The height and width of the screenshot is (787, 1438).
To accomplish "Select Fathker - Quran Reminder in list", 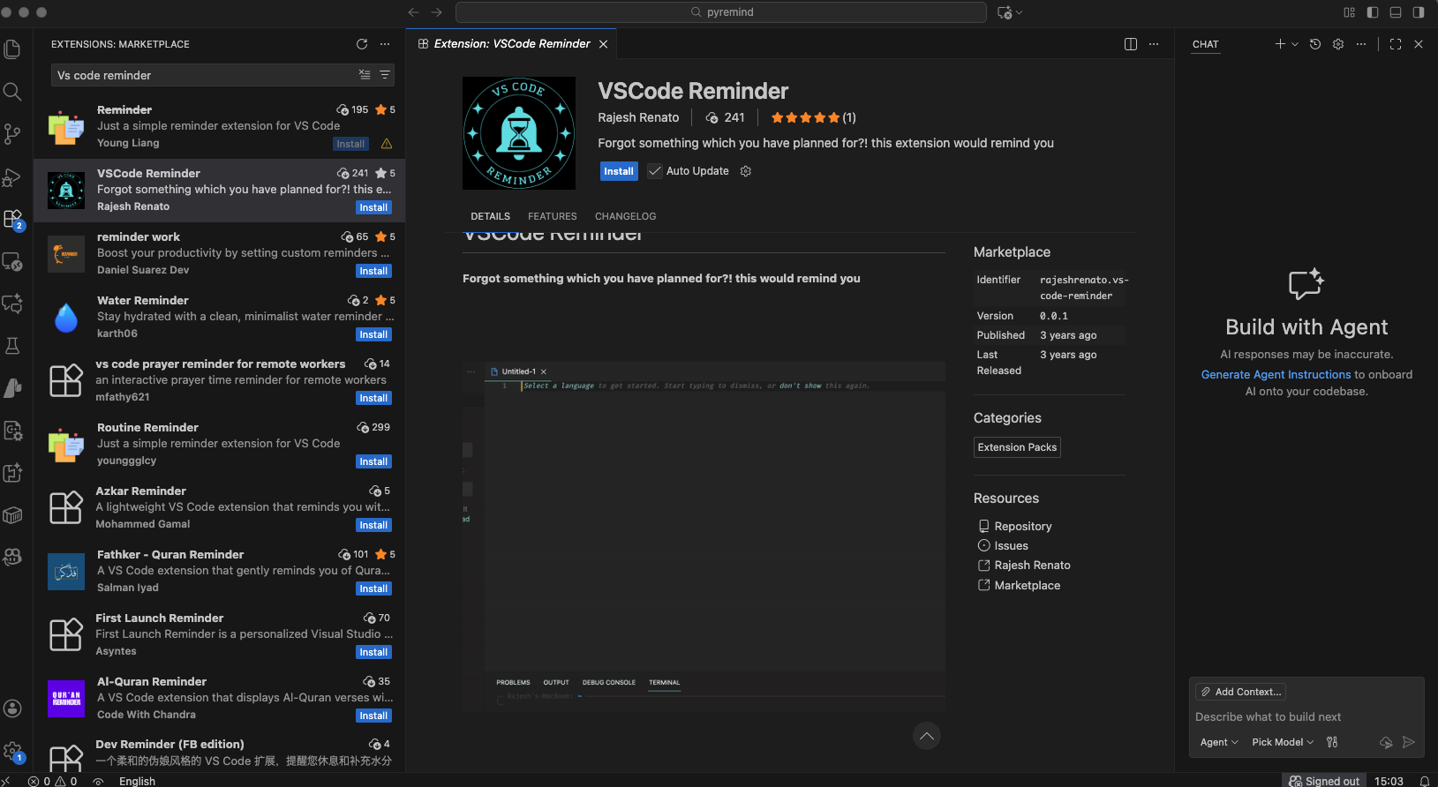I will point(220,572).
